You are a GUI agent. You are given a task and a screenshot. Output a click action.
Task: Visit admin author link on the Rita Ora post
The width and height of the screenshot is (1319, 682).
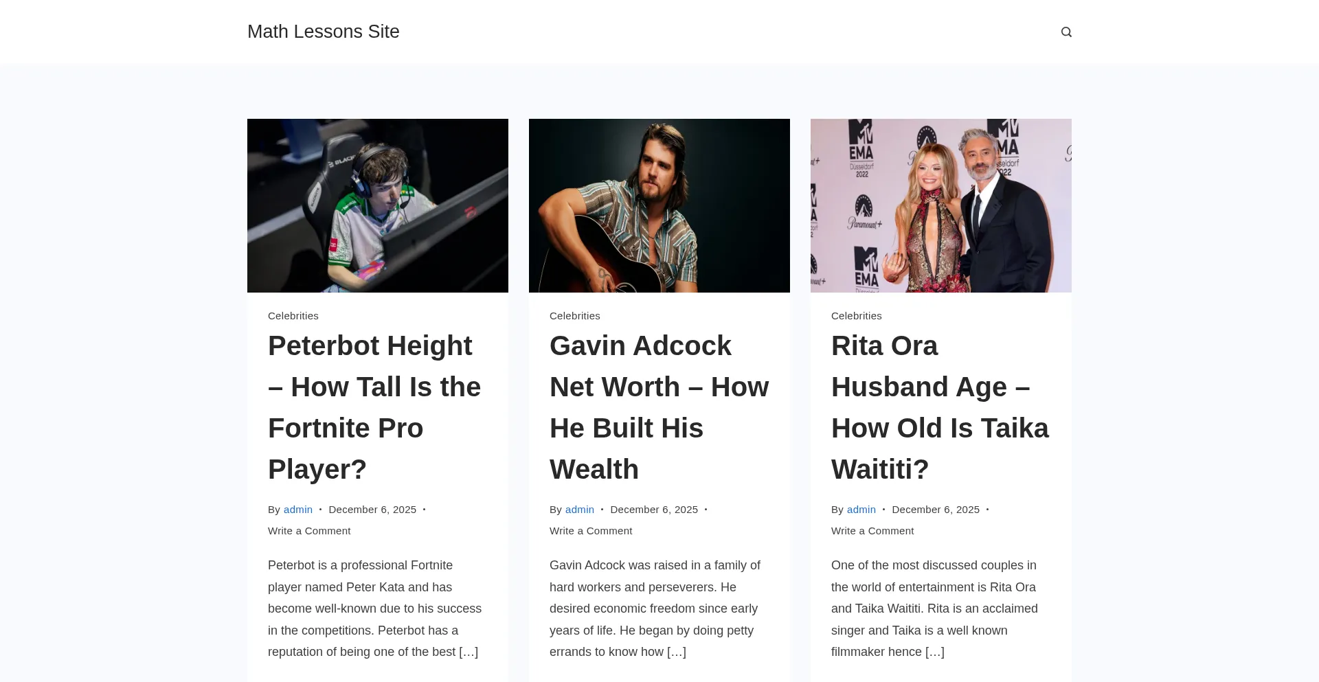coord(861,510)
